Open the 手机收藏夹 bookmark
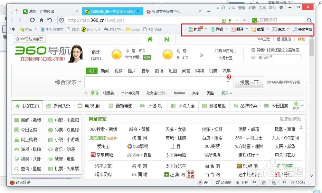 click(x=52, y=29)
